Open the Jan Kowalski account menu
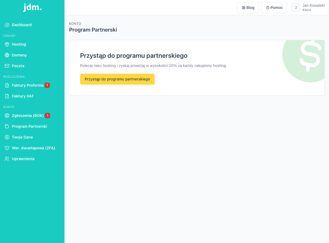329x243 pixels. pos(308,8)
